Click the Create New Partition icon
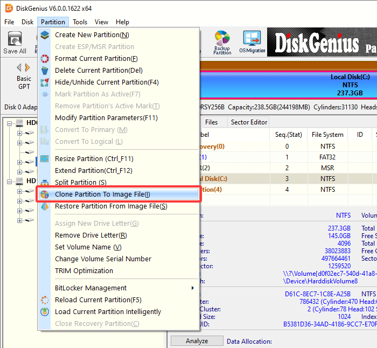The width and height of the screenshot is (377, 348). [45, 35]
